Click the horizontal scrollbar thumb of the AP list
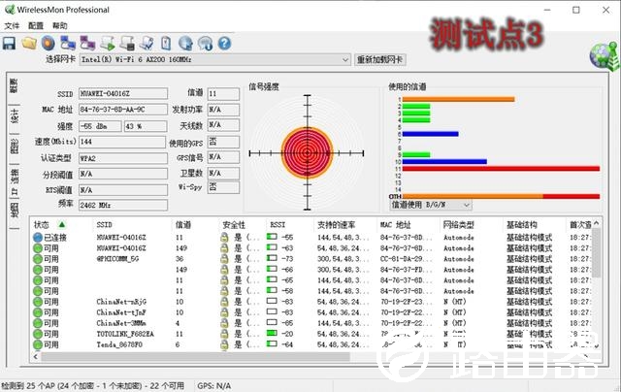Image resolution: width=621 pixels, height=392 pixels. (196, 357)
